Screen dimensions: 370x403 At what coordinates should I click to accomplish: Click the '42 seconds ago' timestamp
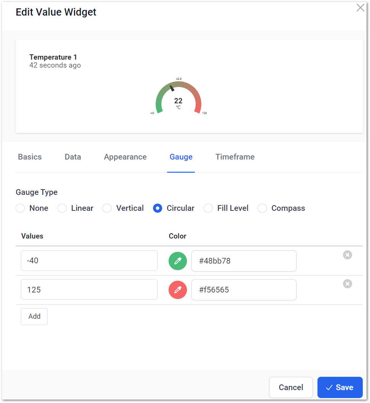[55, 65]
